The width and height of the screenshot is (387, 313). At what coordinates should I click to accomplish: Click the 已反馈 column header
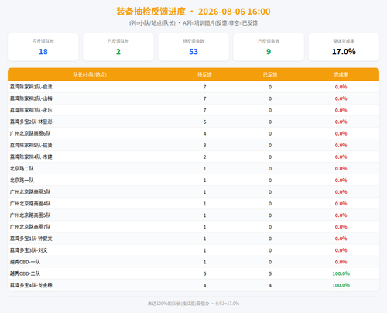click(x=270, y=75)
